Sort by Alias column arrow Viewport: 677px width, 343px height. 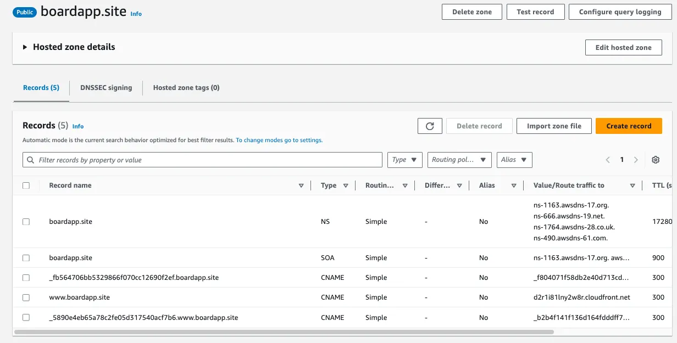514,185
